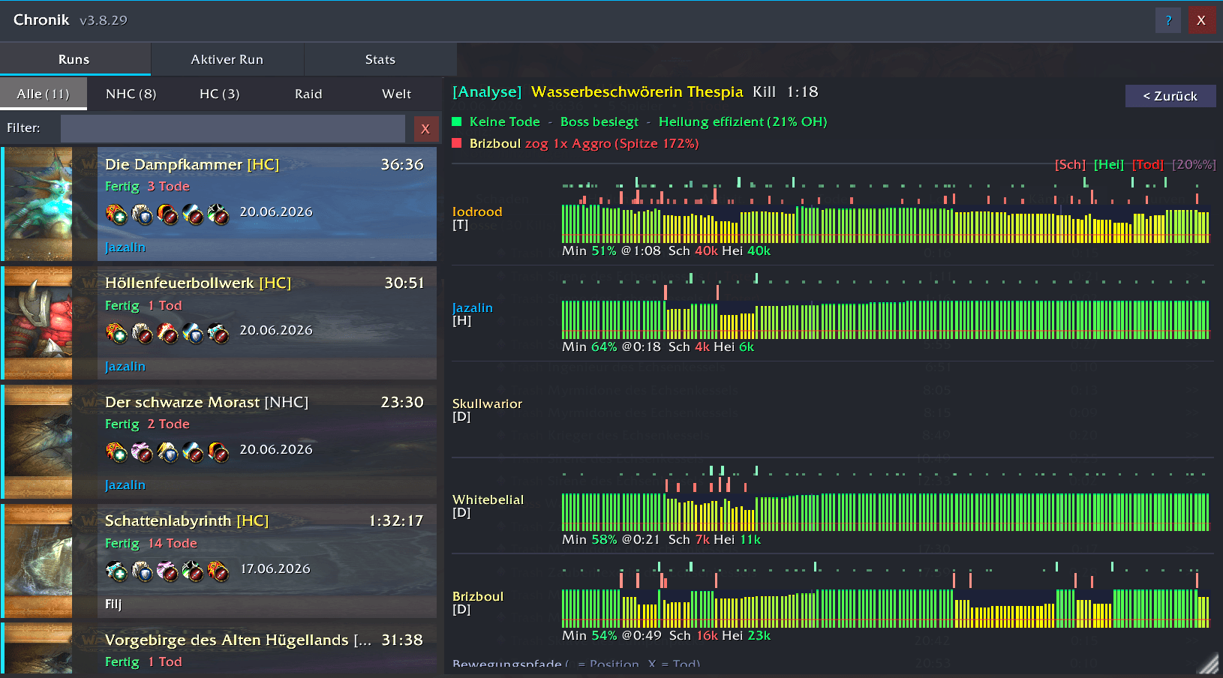Click Jazalin name under Höllenfeuerbollwerk run
Viewport: 1223px width, 678px height.
[x=125, y=366]
